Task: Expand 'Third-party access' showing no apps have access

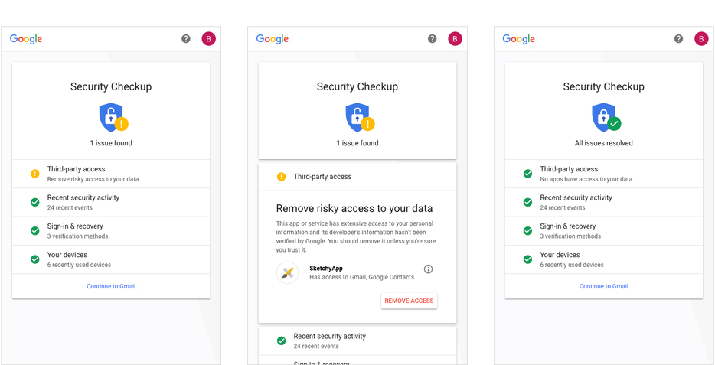Action: click(603, 174)
